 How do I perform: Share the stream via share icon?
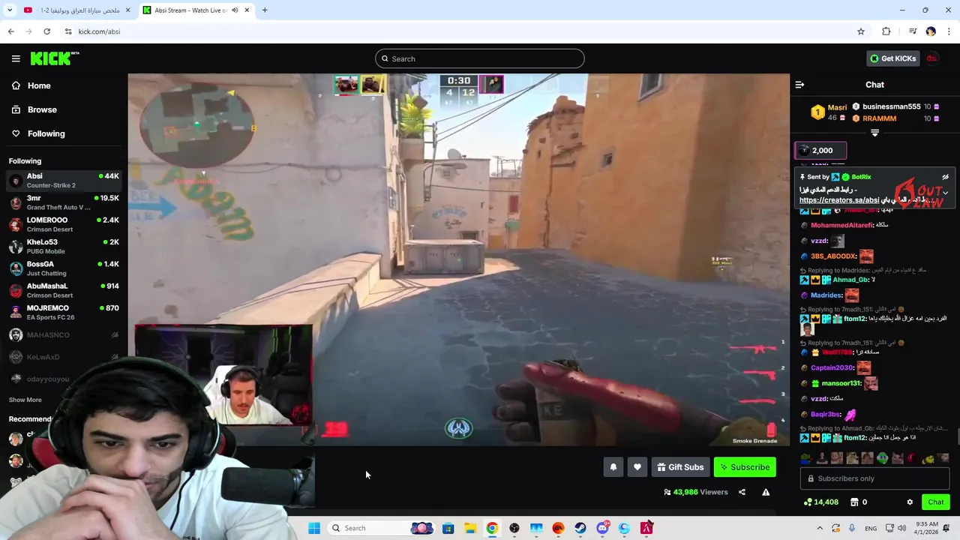[742, 492]
